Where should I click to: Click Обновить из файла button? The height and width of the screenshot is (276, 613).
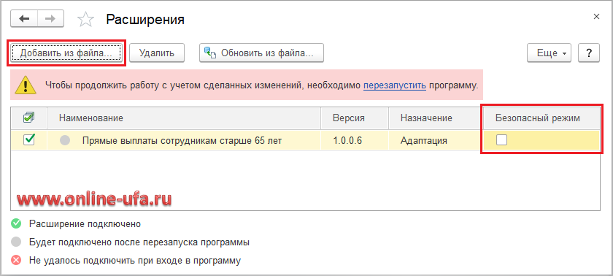(x=261, y=53)
